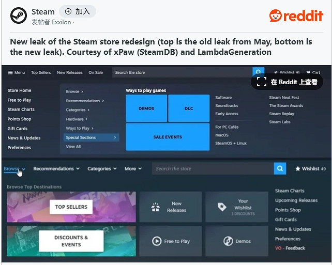Open the TOP SELLERS banner thumbnail
Viewport: 332px width, 265px height.
pyautogui.click(x=71, y=207)
